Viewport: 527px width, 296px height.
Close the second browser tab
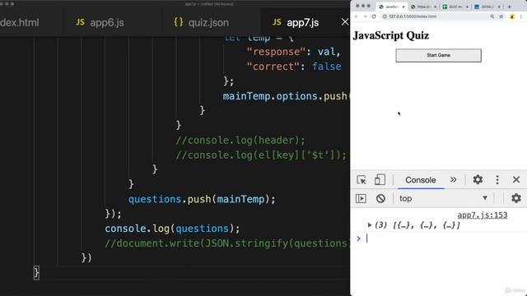(436, 7)
